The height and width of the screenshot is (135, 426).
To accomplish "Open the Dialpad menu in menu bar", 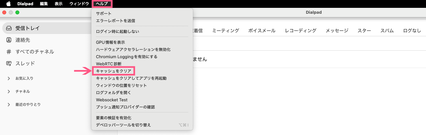I will click(26, 4).
